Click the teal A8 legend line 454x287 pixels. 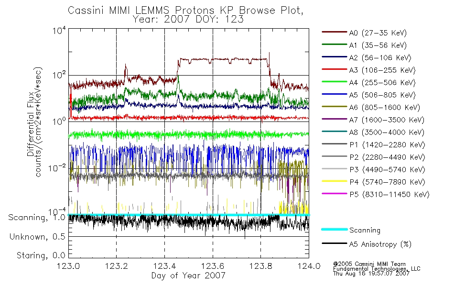(335, 132)
